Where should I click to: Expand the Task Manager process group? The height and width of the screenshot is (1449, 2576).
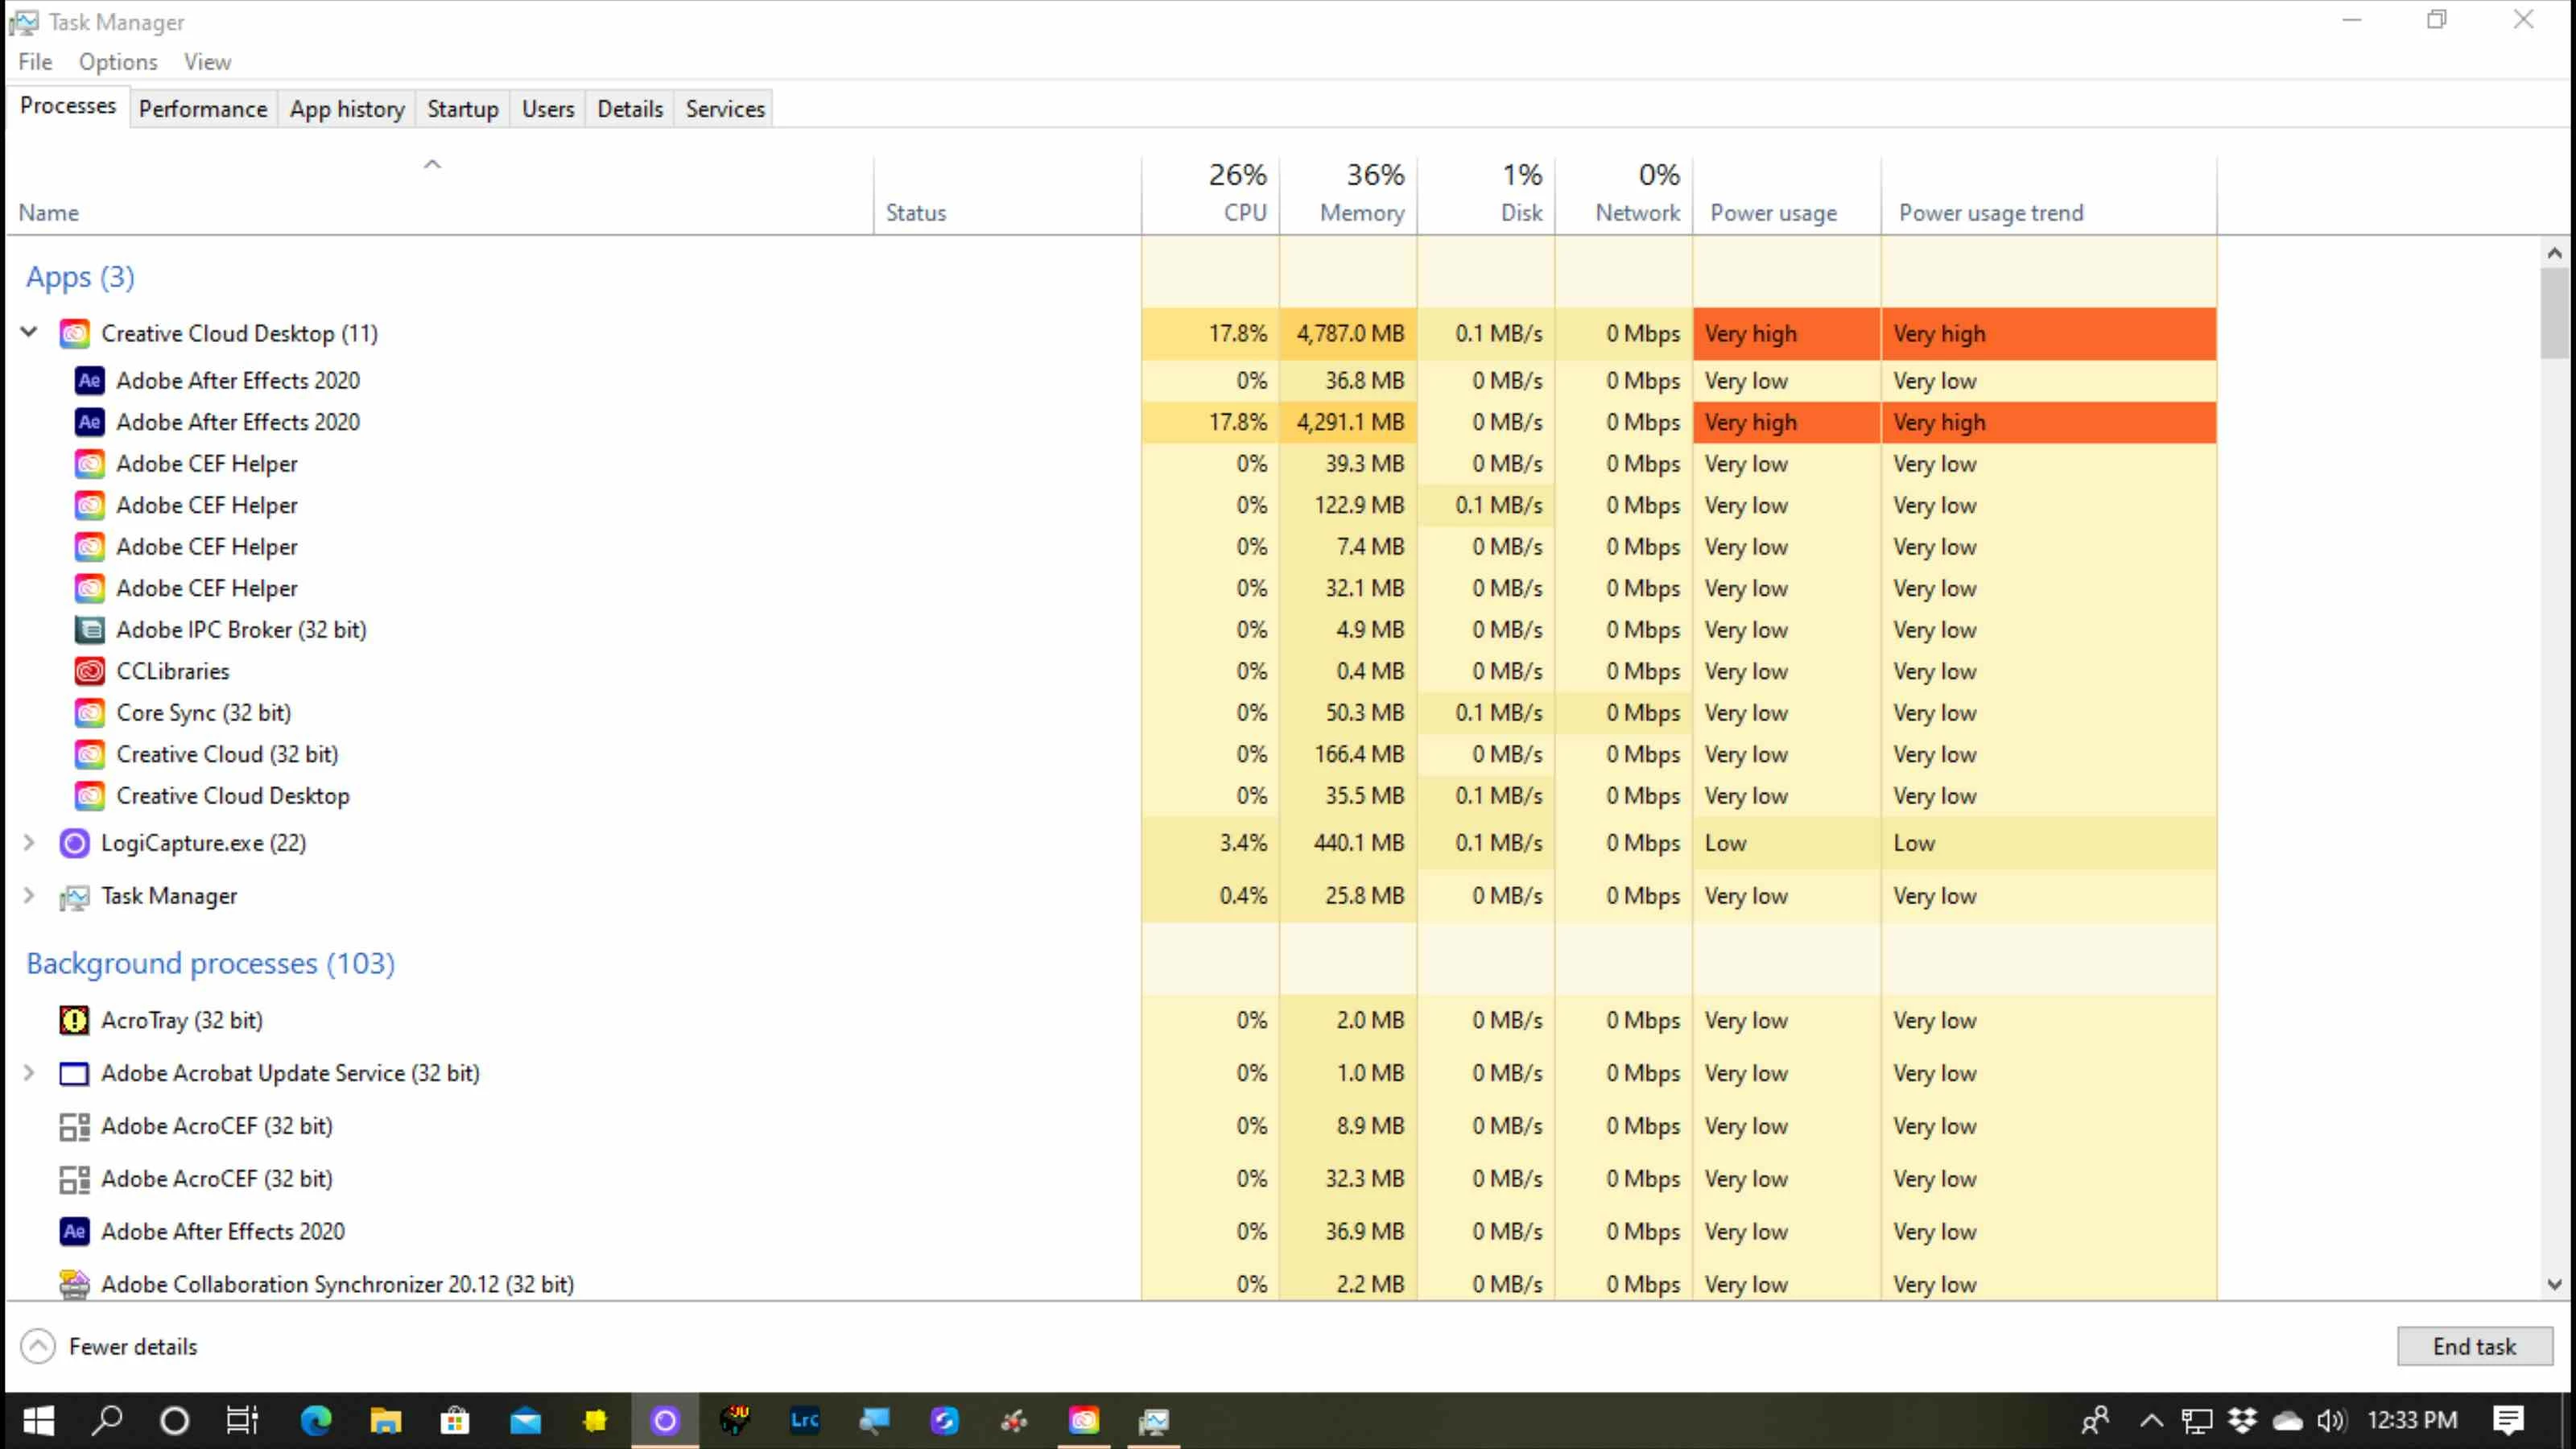tap(29, 896)
